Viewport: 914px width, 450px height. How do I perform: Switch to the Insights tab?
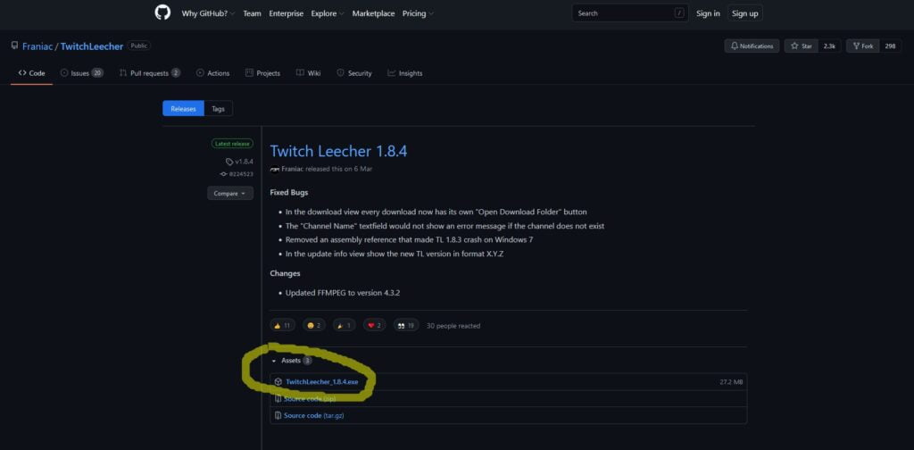click(x=405, y=73)
